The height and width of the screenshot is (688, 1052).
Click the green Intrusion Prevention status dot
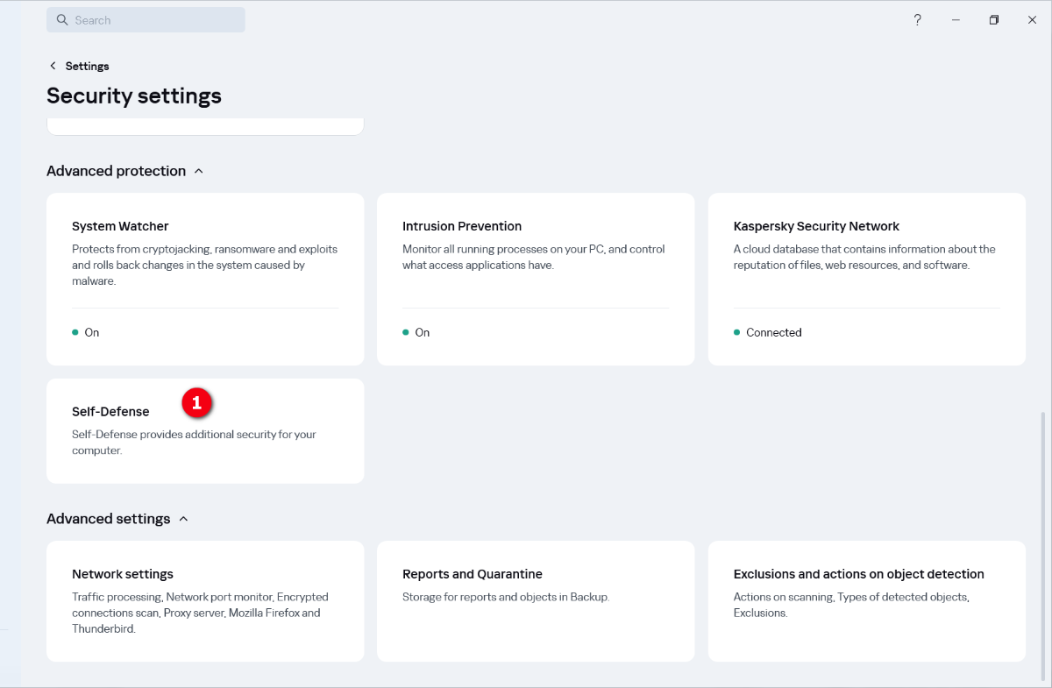pos(406,332)
